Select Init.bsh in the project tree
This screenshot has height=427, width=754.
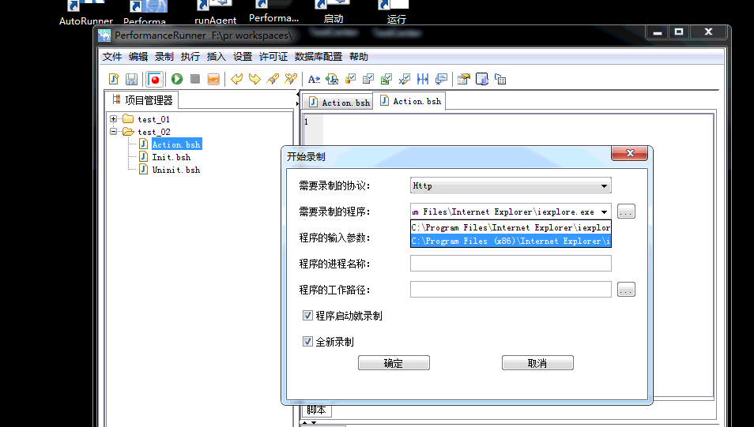click(172, 157)
